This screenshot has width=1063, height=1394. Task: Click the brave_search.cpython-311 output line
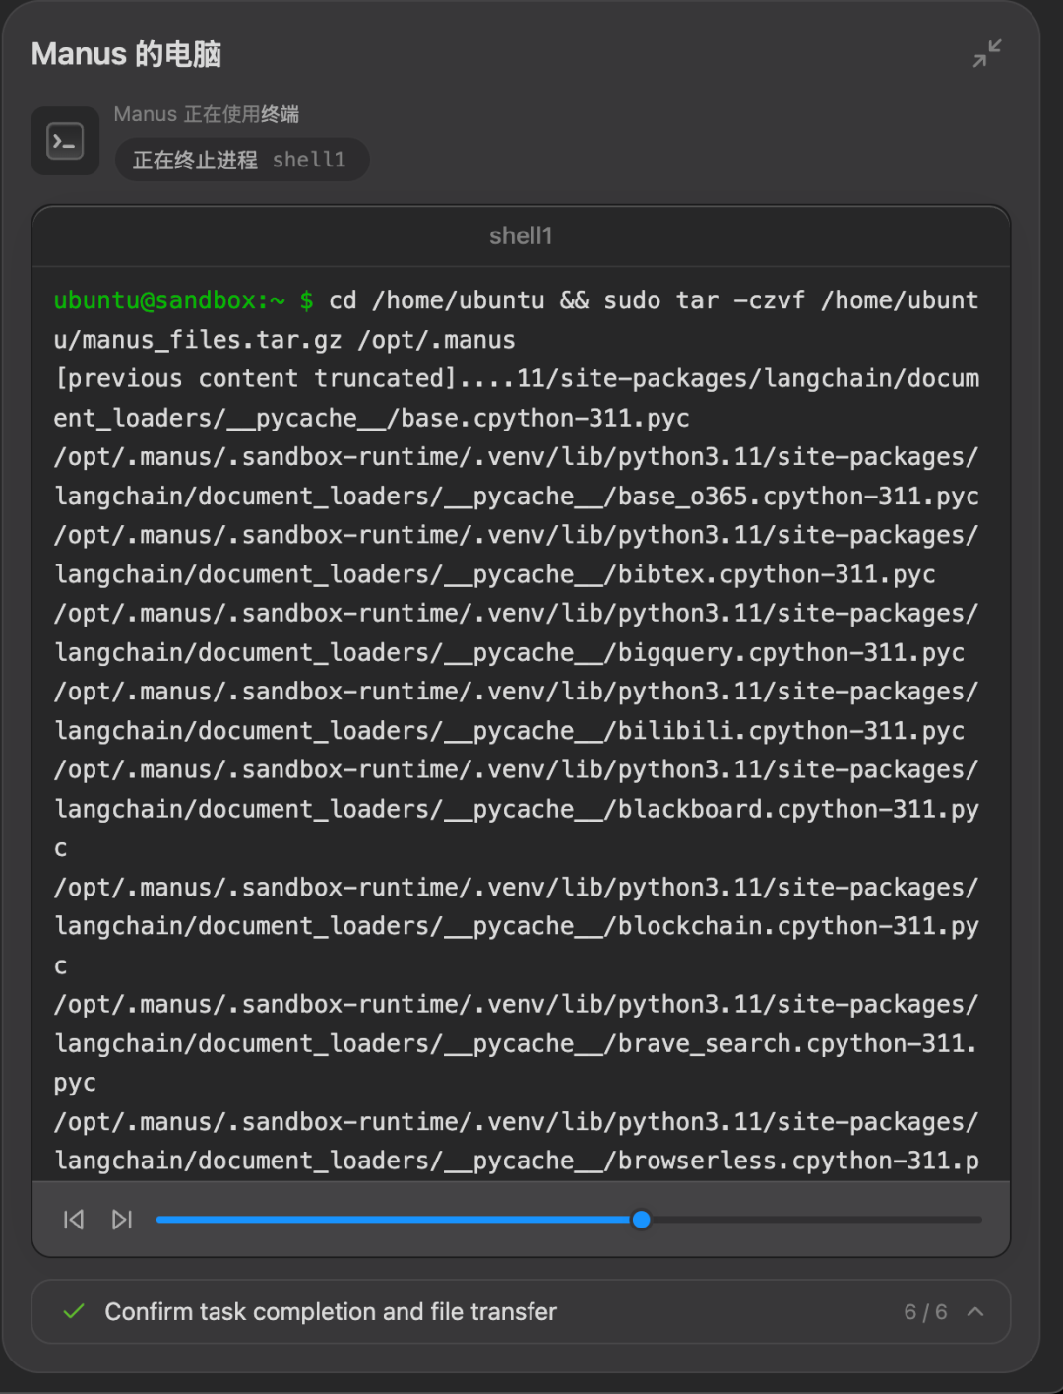pos(516,1043)
